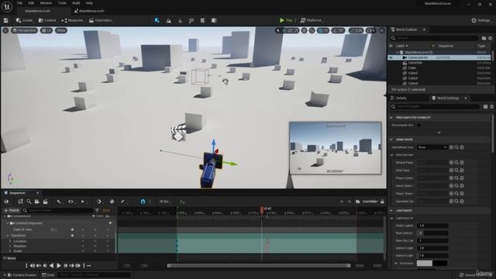This screenshot has width=496, height=279.
Task: Open the Content Drawer
Action: tap(21, 275)
